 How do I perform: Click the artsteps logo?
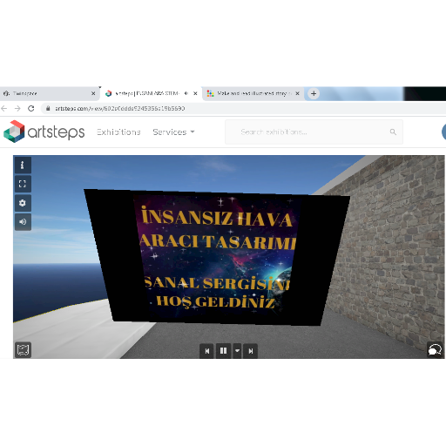(x=44, y=132)
